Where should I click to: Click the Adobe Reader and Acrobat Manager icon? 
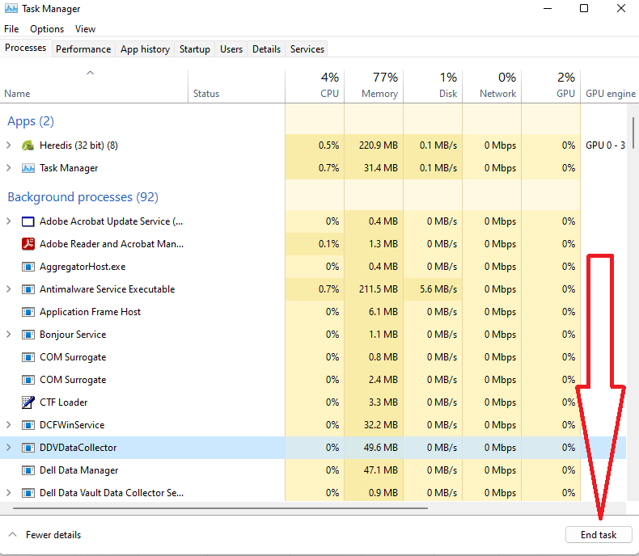point(28,244)
